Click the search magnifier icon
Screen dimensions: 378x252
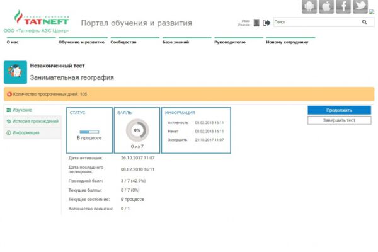pos(364,22)
